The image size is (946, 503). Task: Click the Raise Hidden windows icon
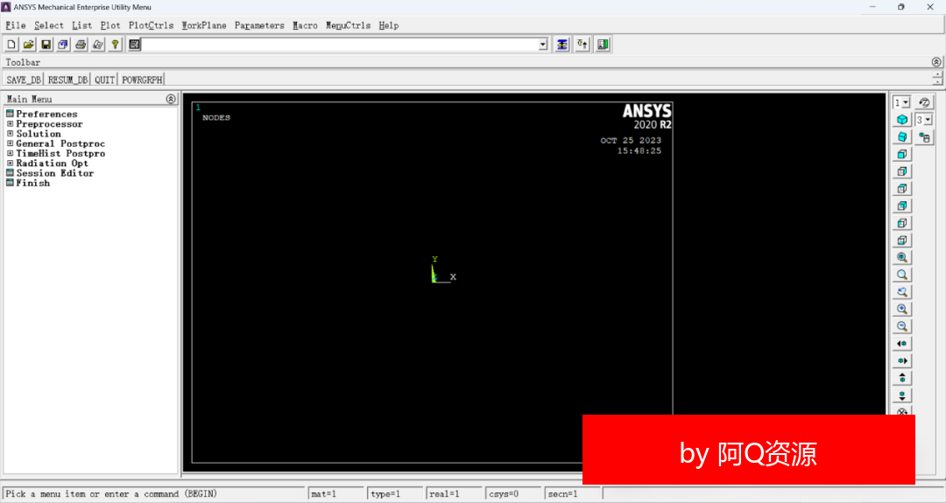click(562, 45)
